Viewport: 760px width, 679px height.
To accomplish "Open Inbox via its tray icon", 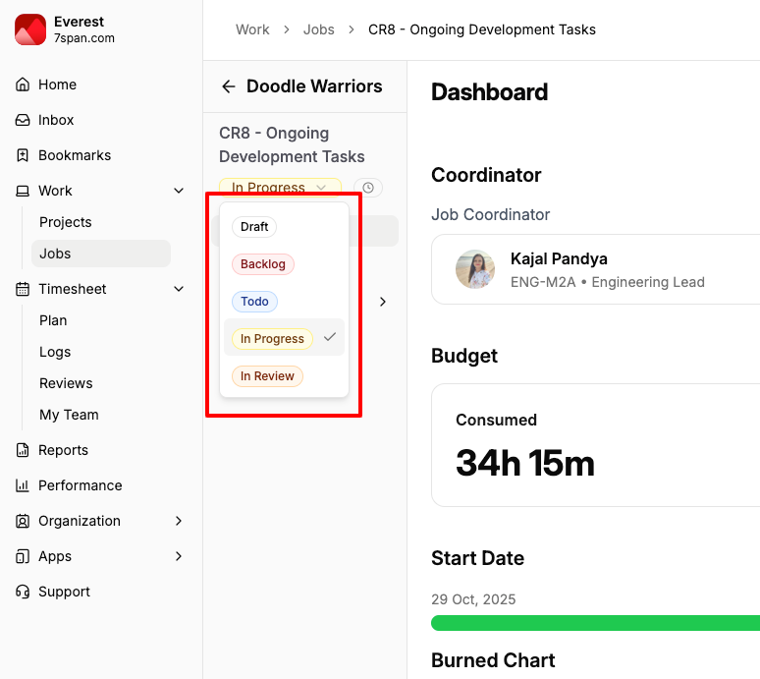I will pyautogui.click(x=23, y=120).
